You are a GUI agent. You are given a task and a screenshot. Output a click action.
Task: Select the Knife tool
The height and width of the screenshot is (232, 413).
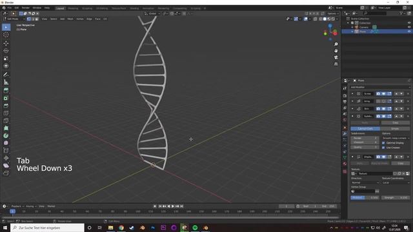click(x=6, y=121)
